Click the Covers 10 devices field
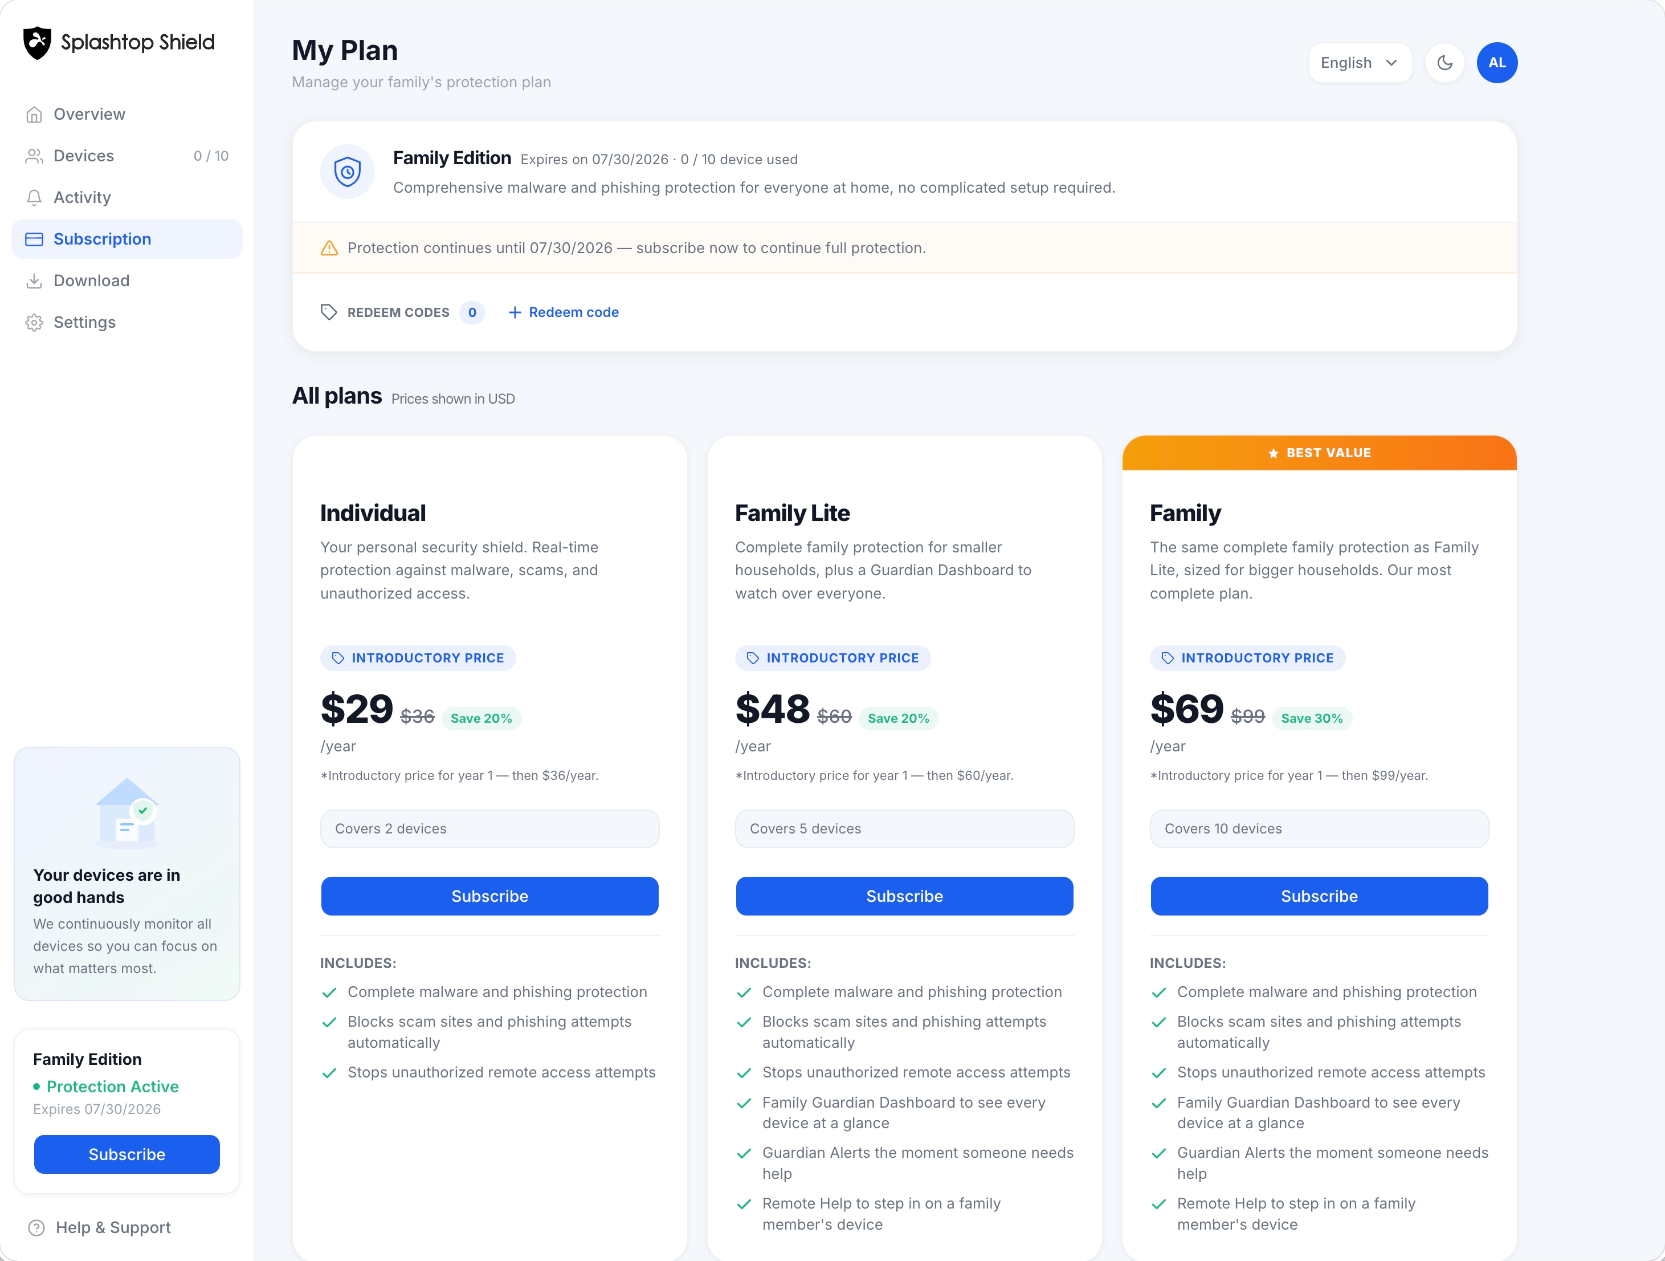This screenshot has width=1665, height=1261. pyautogui.click(x=1320, y=829)
